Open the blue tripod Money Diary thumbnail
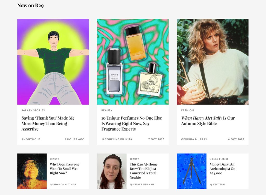The image size is (266, 195). [x=192, y=171]
